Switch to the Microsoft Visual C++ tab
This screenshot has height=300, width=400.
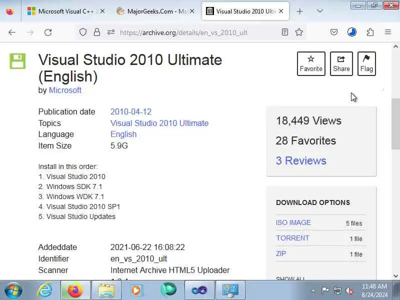[66, 11]
